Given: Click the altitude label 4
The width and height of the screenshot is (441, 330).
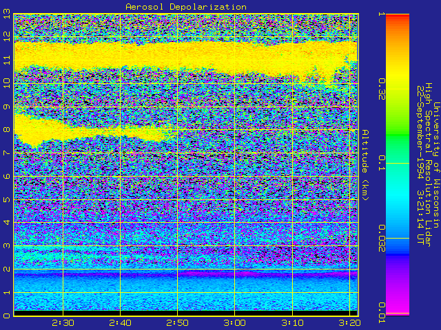Looking at the screenshot, I should click(7, 223).
